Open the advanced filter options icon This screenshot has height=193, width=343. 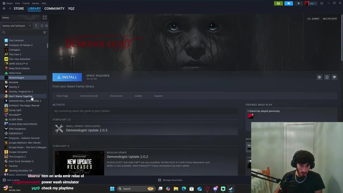pyautogui.click(x=44, y=32)
